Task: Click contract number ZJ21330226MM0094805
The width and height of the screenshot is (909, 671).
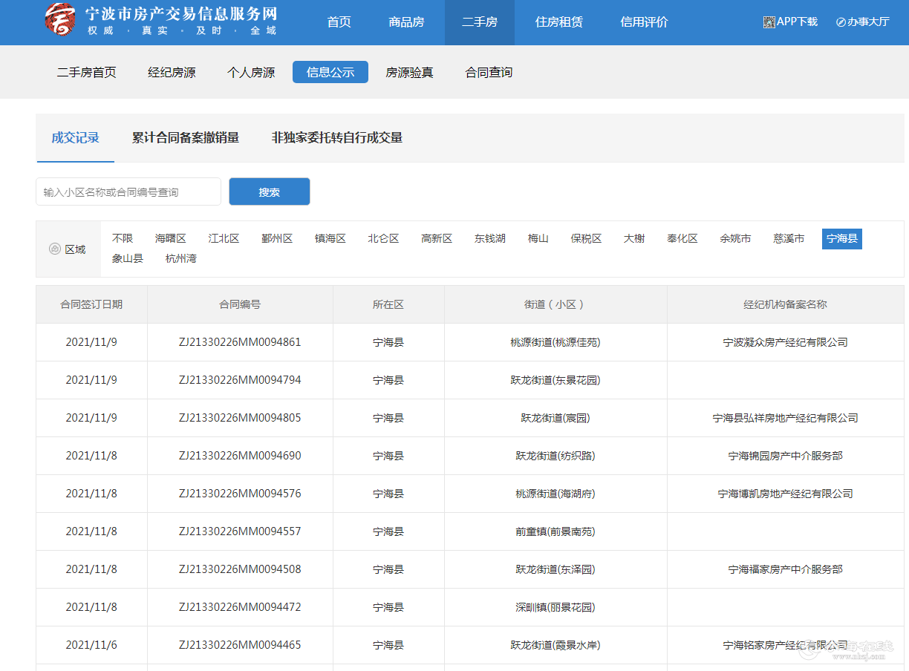Action: [240, 418]
